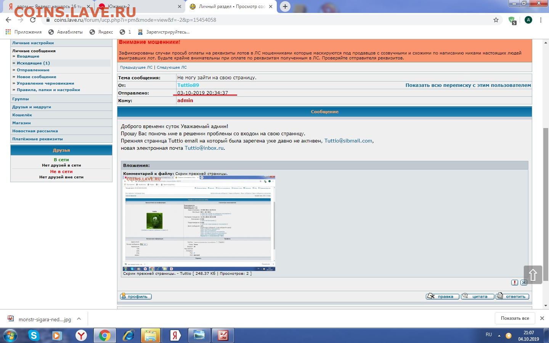Open the green shield extension icon
This screenshot has height=343, width=549.
(x=512, y=20)
